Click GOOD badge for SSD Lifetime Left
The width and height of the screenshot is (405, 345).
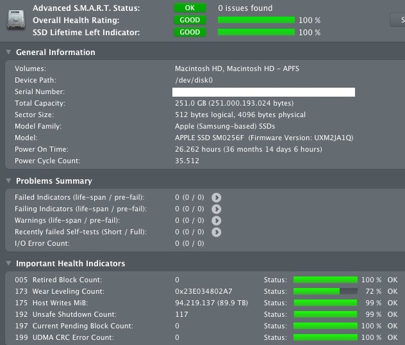click(190, 32)
